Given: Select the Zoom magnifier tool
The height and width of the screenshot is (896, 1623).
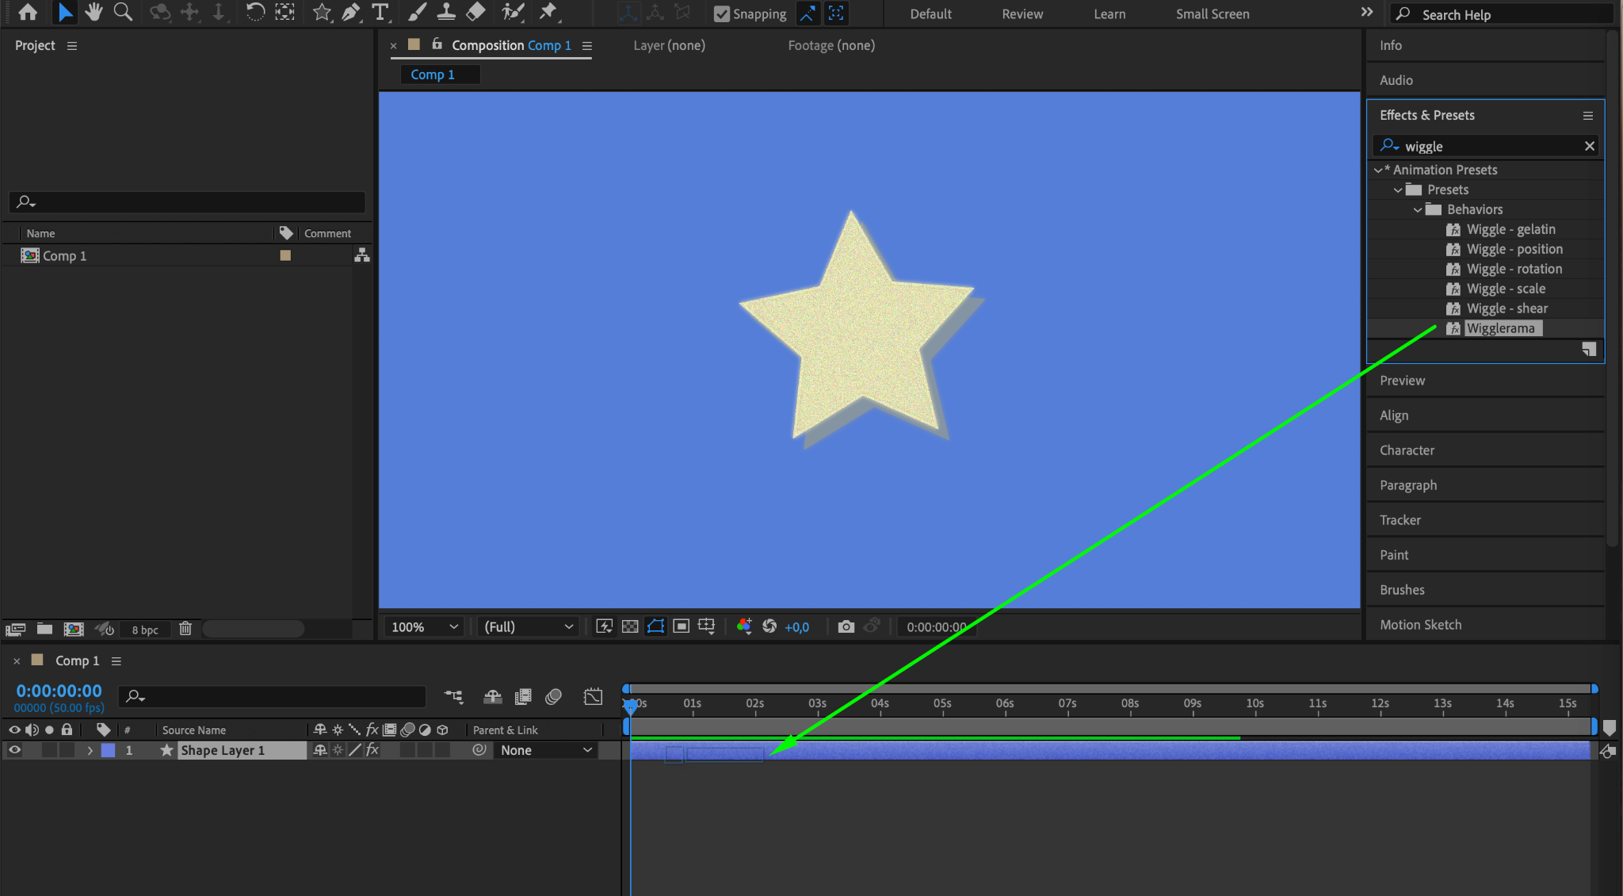Looking at the screenshot, I should 123,13.
